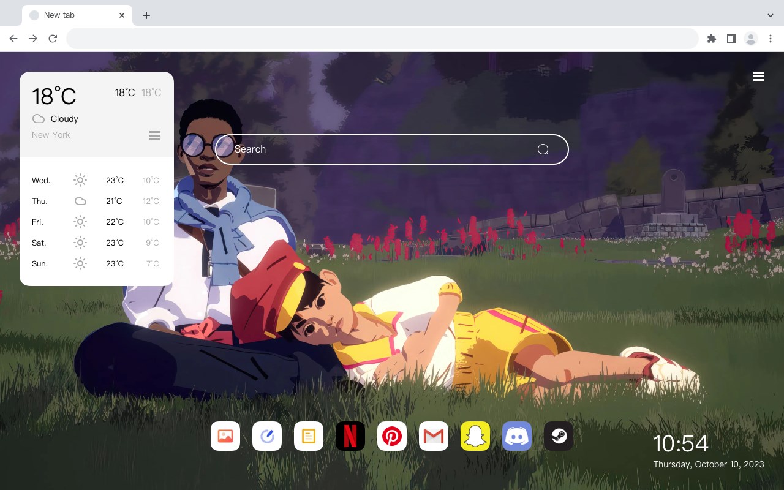Image resolution: width=784 pixels, height=490 pixels.
Task: Go back to previous page
Action: tap(13, 39)
